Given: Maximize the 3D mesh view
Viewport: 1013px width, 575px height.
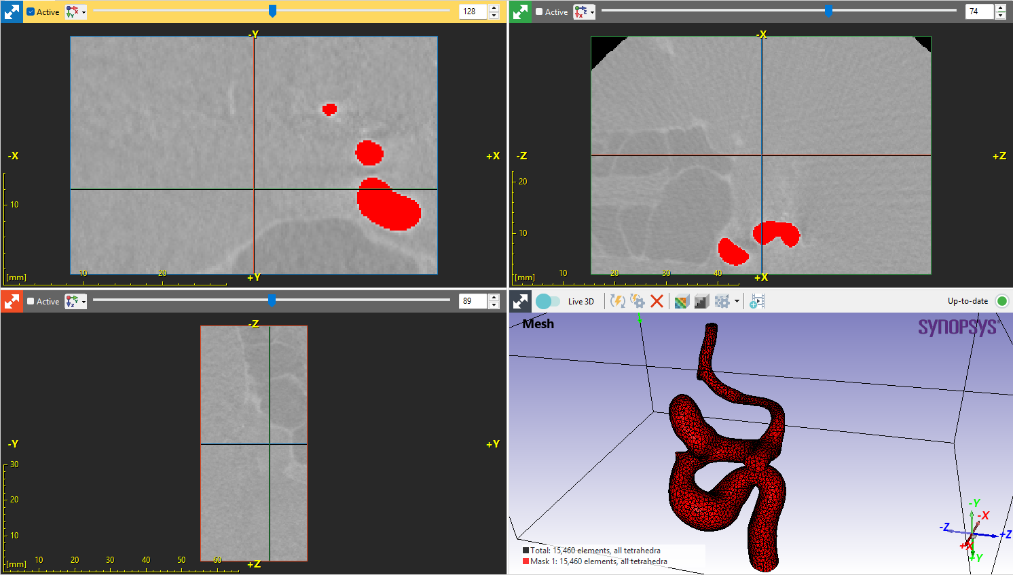Looking at the screenshot, I should 521,301.
